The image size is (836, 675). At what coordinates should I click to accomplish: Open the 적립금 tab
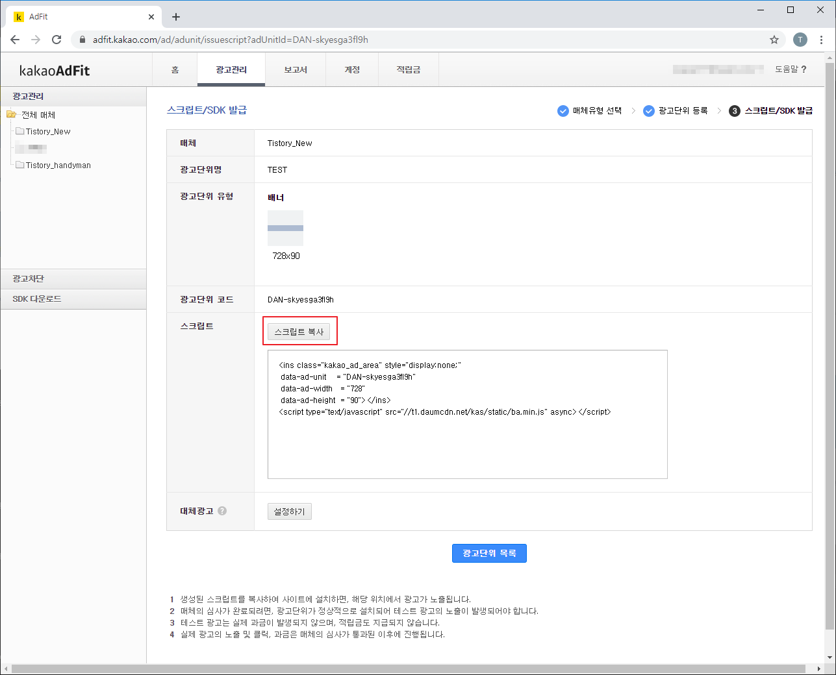(x=409, y=69)
